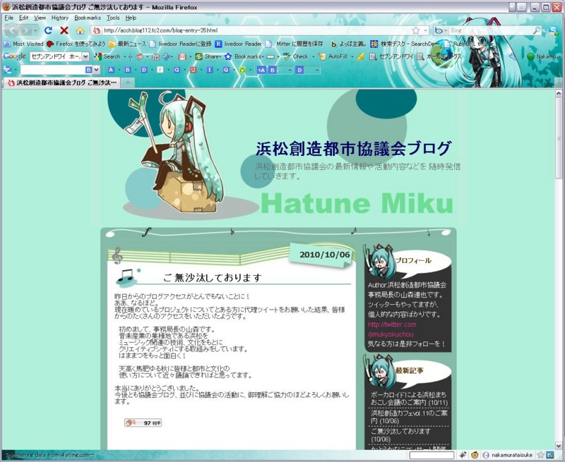The width and height of the screenshot is (565, 462).
Task: Click the Gmail envelope icon on Google toolbar
Action: [182, 56]
